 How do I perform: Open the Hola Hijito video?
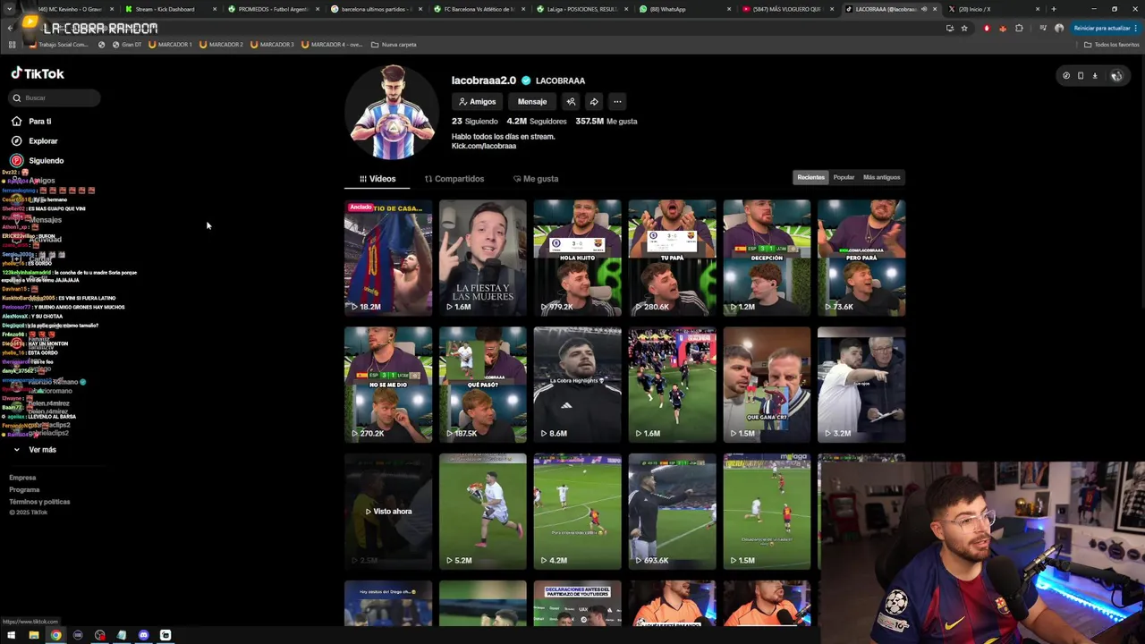(x=578, y=258)
